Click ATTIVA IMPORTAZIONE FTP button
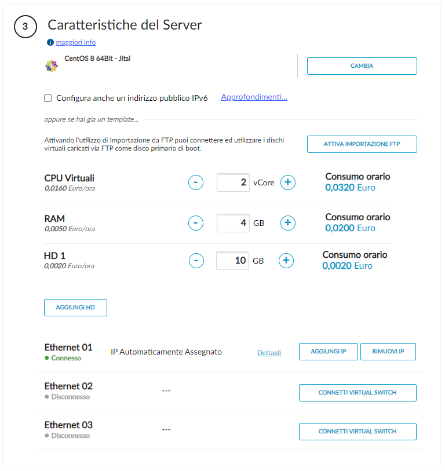Viewport: 445px width, 471px height. (362, 144)
